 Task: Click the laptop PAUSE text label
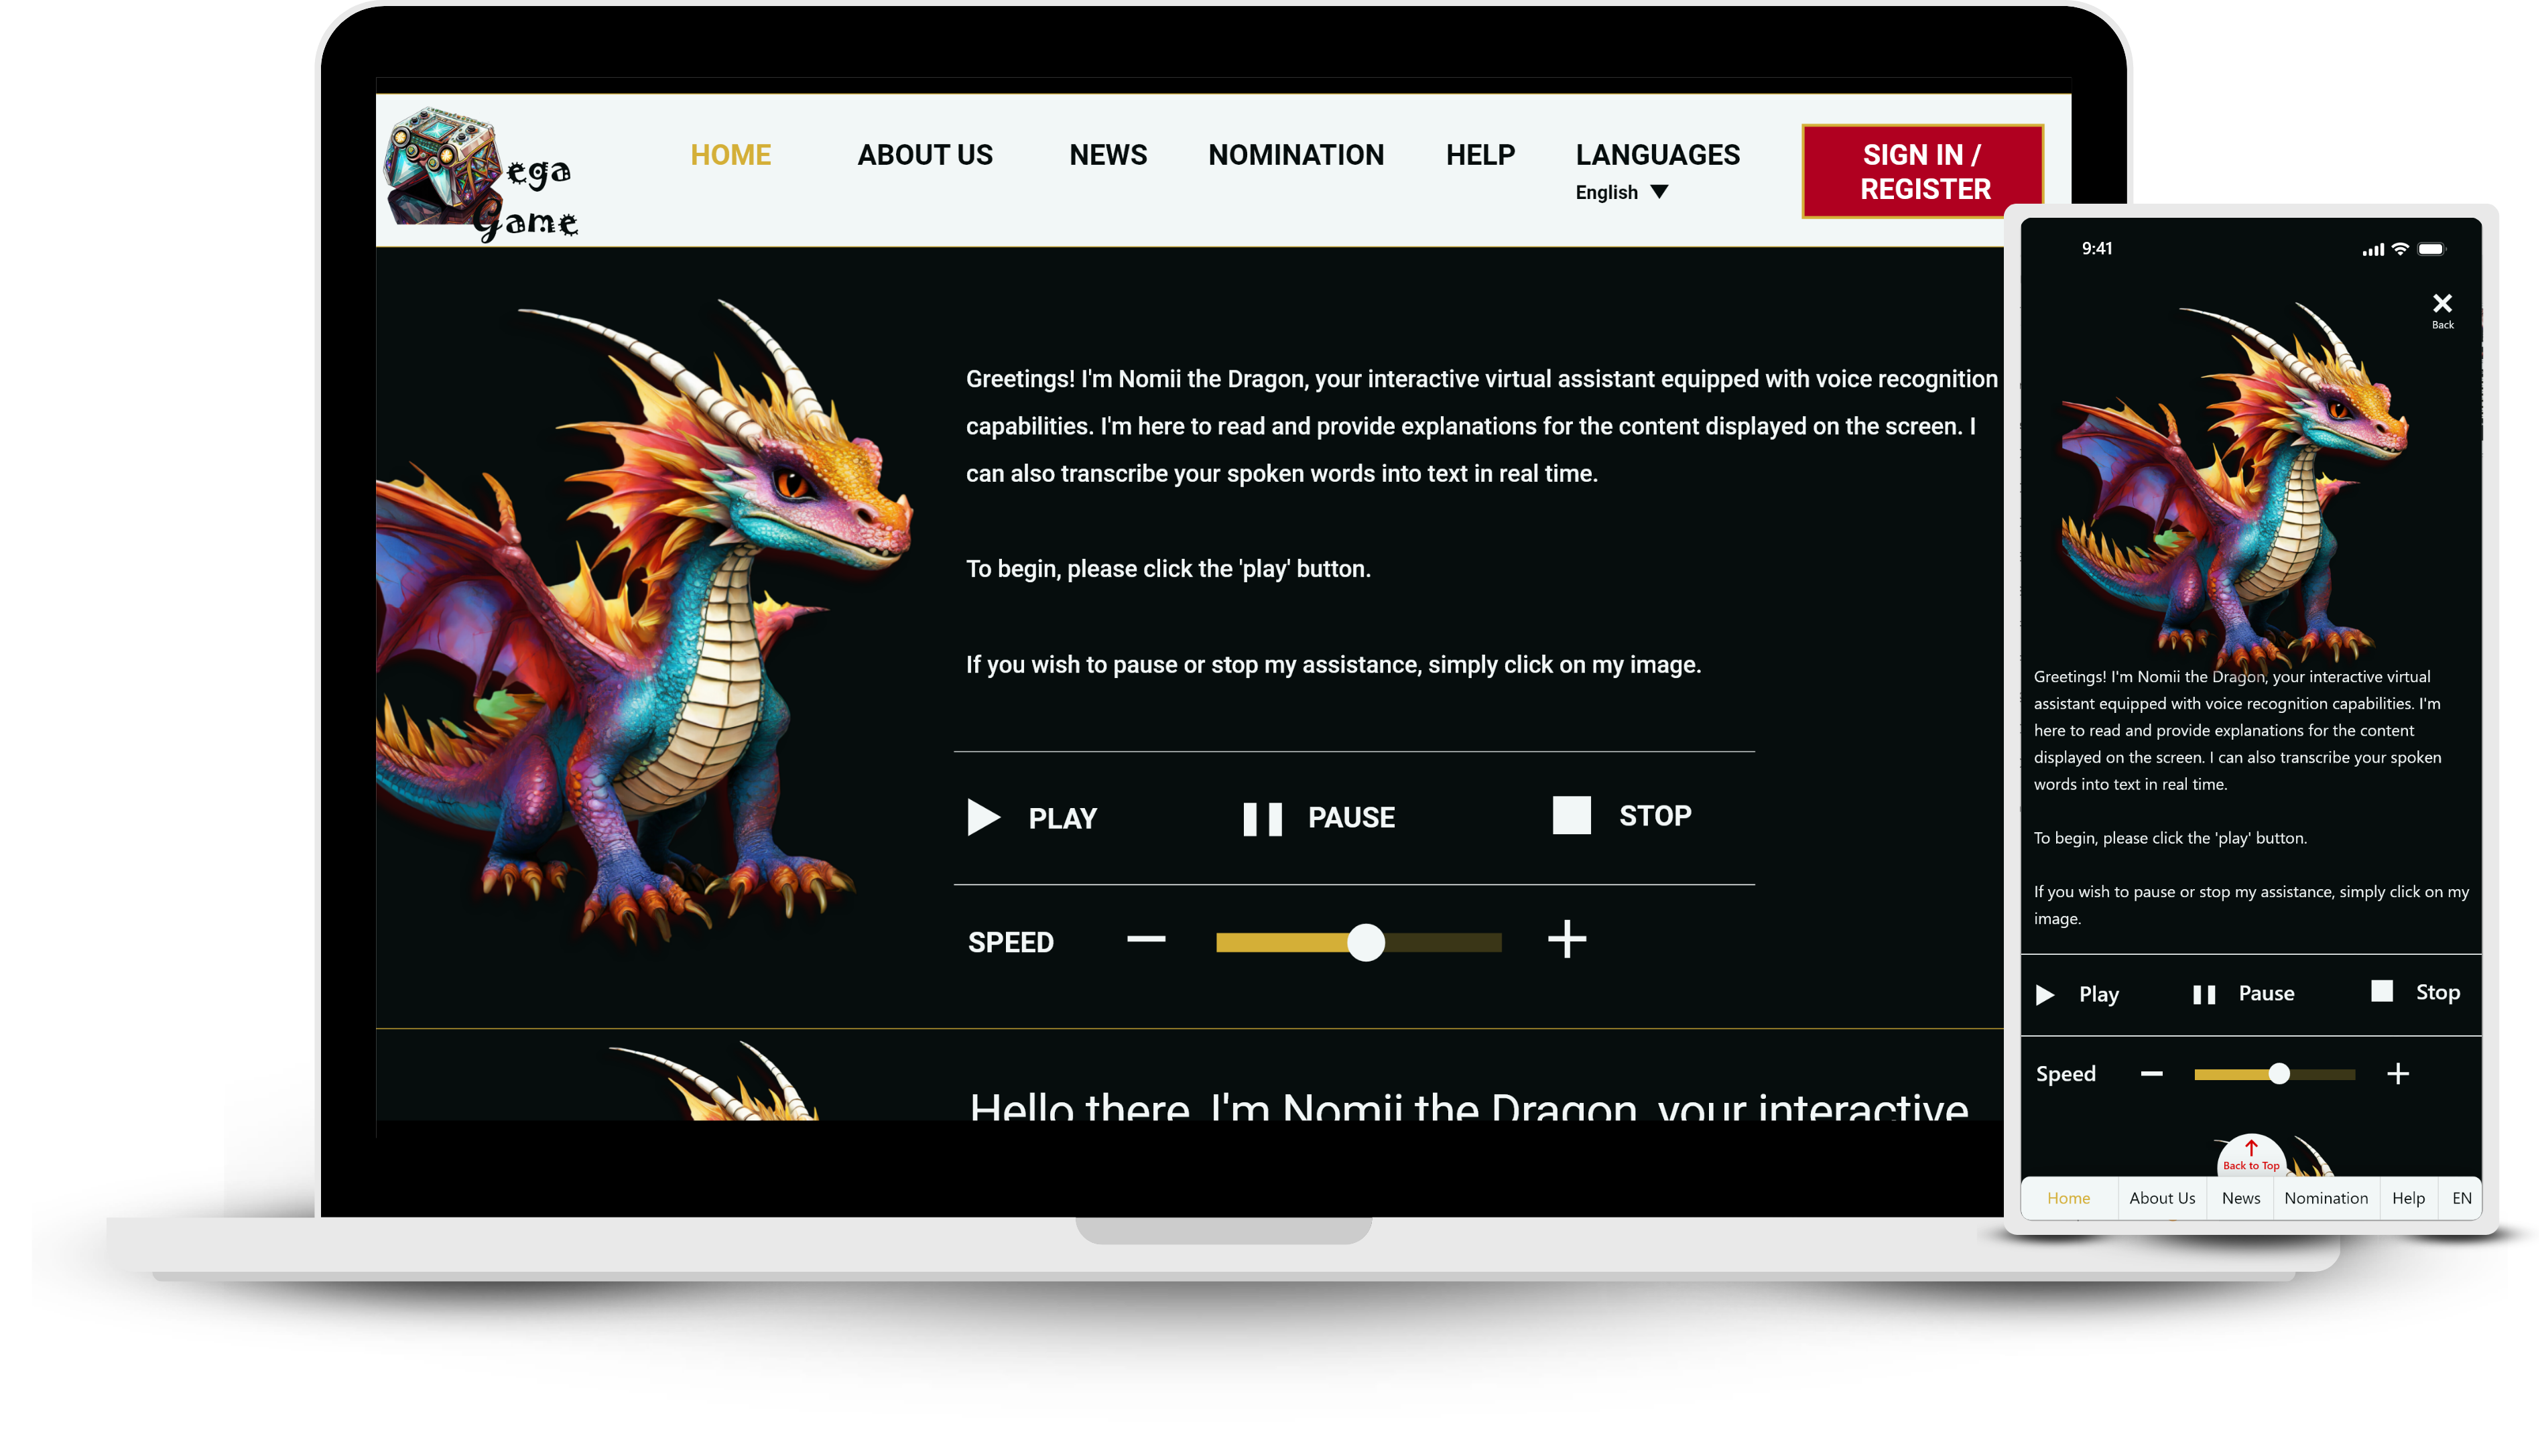1351,817
